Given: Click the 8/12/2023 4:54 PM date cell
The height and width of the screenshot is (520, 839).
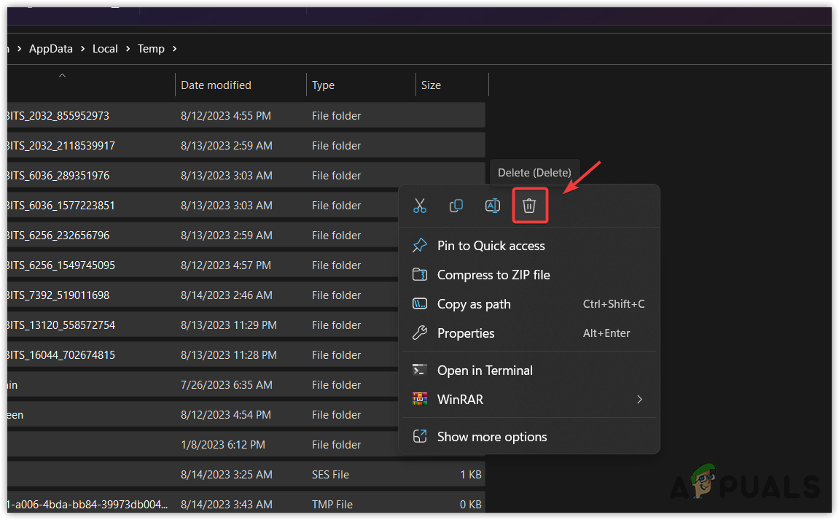Looking at the screenshot, I should tap(226, 415).
